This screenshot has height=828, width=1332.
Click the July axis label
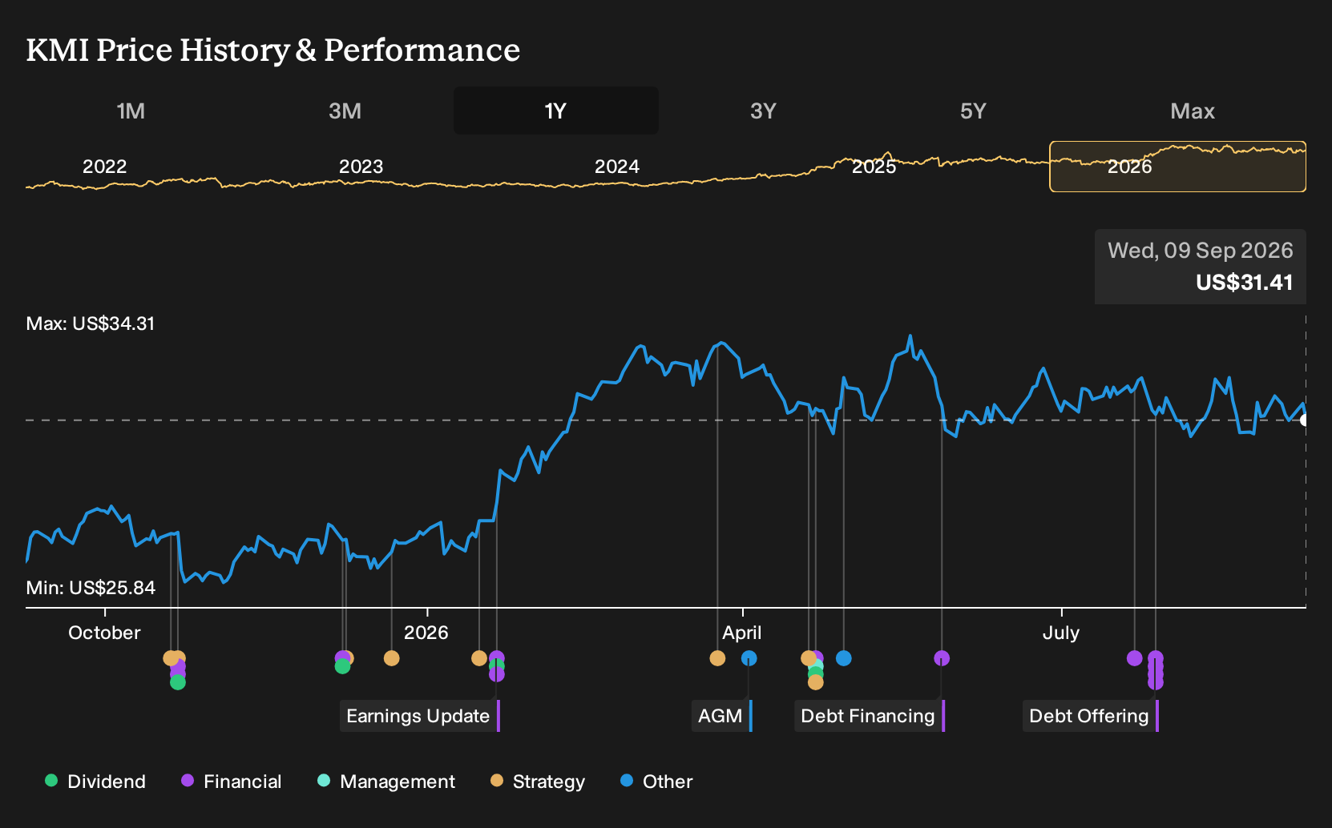coord(1061,633)
